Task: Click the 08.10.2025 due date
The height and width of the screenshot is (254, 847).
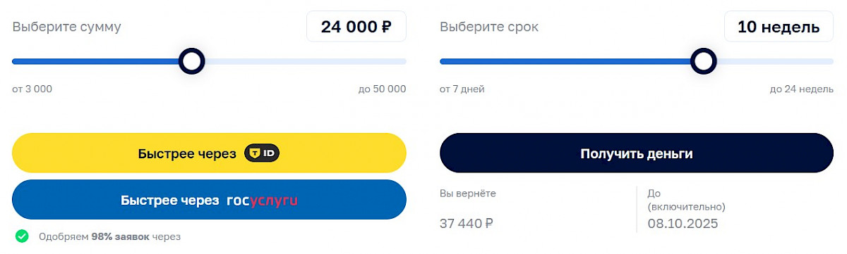Action: pos(683,224)
